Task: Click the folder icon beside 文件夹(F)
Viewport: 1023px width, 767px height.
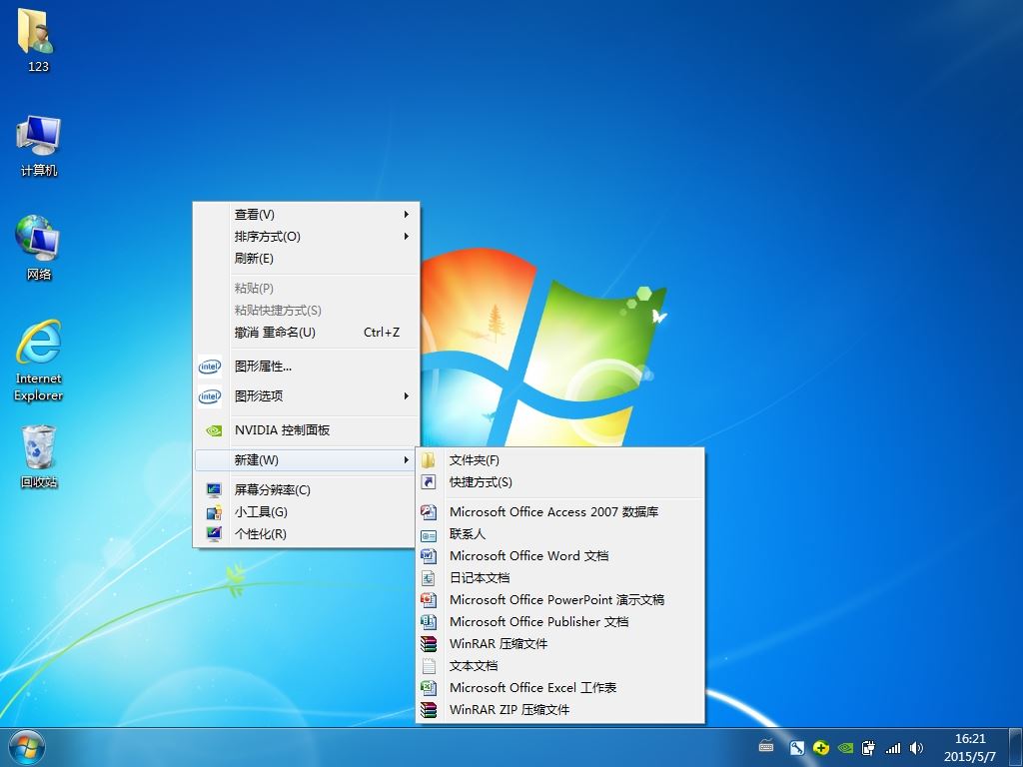Action: pos(428,460)
